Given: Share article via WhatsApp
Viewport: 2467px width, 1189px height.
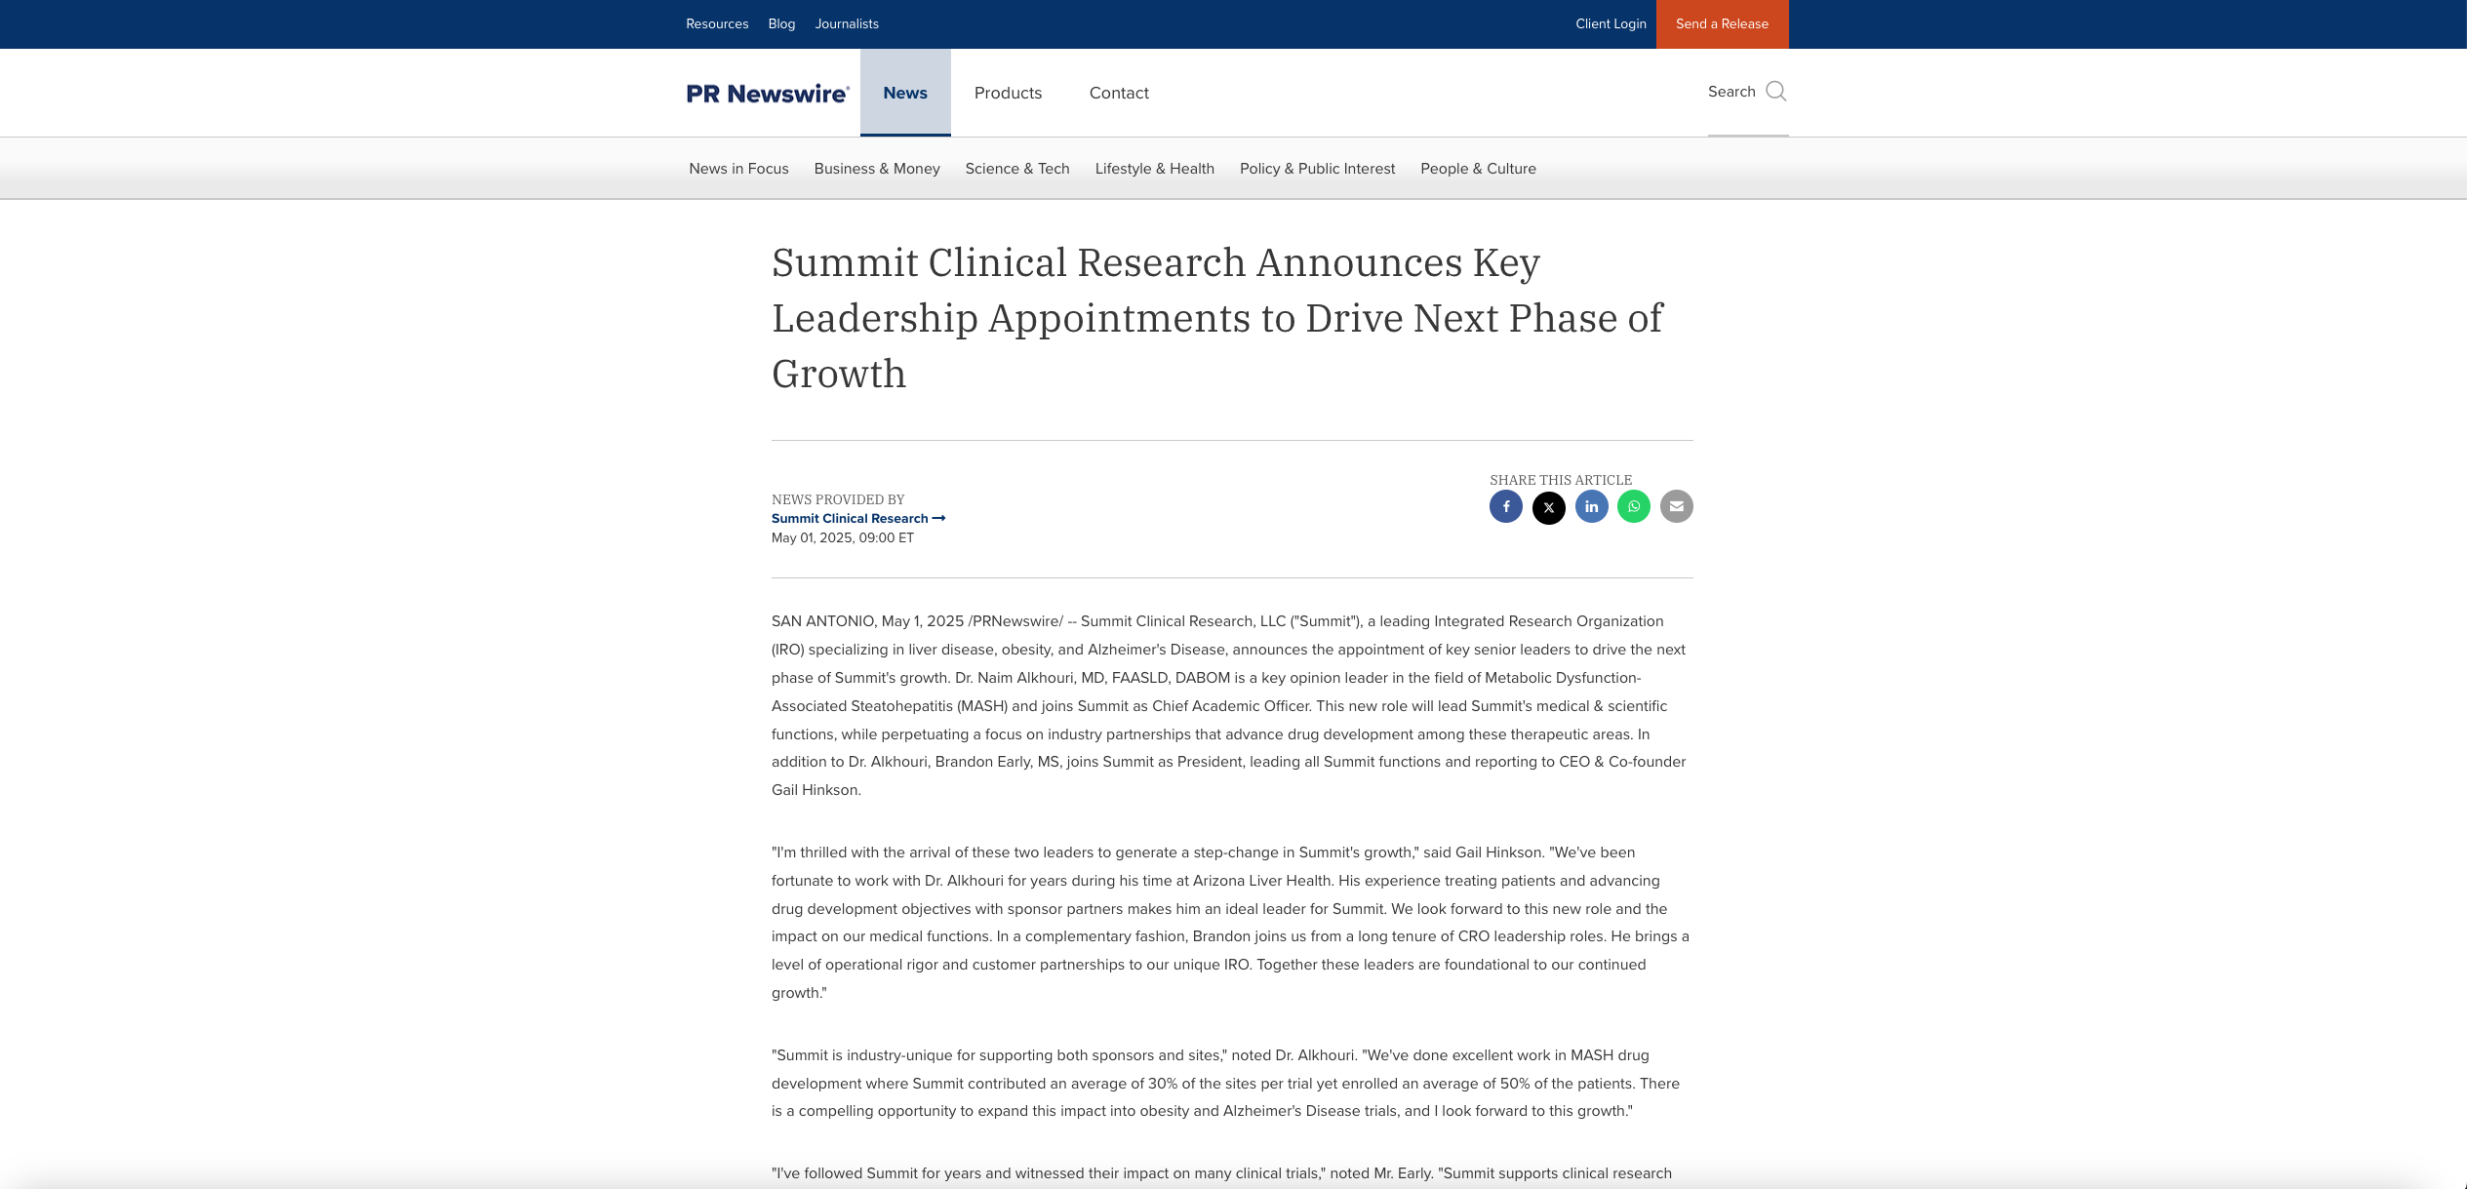Looking at the screenshot, I should click(x=1634, y=506).
